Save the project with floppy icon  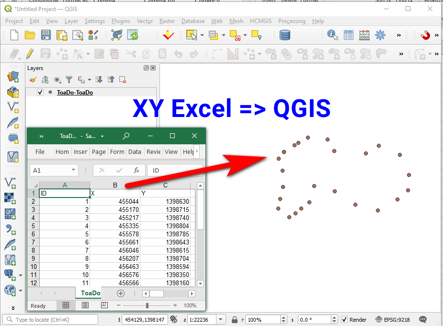pyautogui.click(x=46, y=35)
